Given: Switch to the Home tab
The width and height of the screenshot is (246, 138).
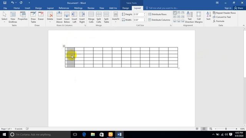Looking at the screenshot, I should (x=17, y=8).
